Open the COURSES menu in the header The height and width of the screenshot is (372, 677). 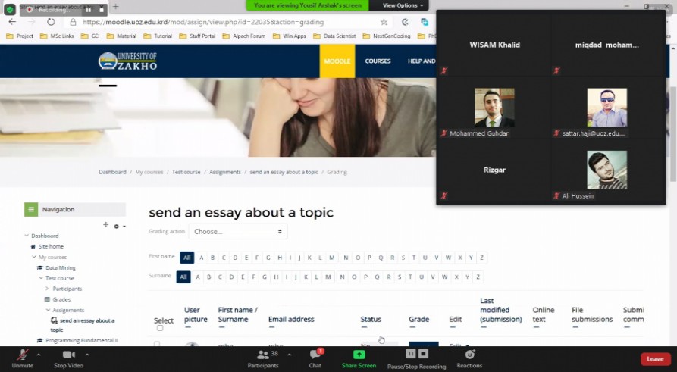(378, 61)
